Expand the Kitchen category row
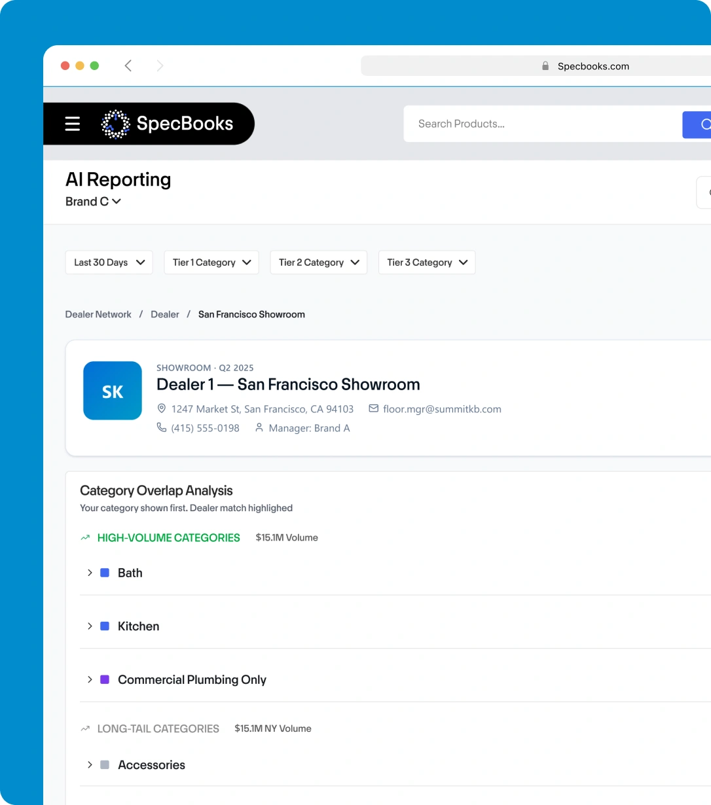 click(x=90, y=626)
